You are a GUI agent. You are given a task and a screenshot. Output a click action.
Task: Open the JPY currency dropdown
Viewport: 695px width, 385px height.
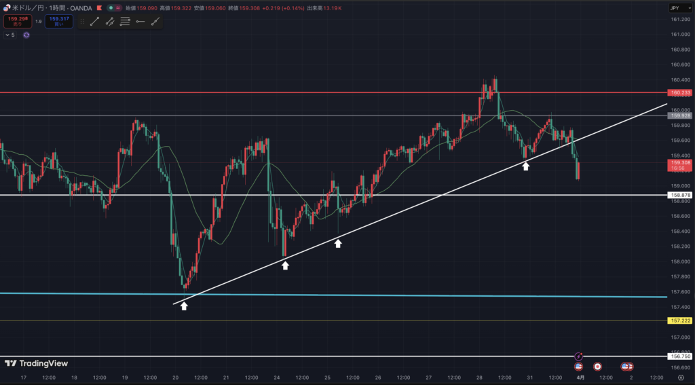(674, 8)
